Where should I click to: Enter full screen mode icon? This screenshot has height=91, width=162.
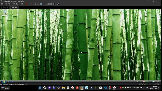[x=51, y=4]
